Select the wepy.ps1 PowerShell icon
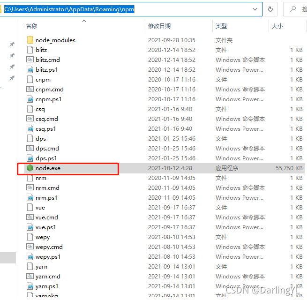Image resolution: width=307 pixels, height=300 pixels. [x=30, y=257]
